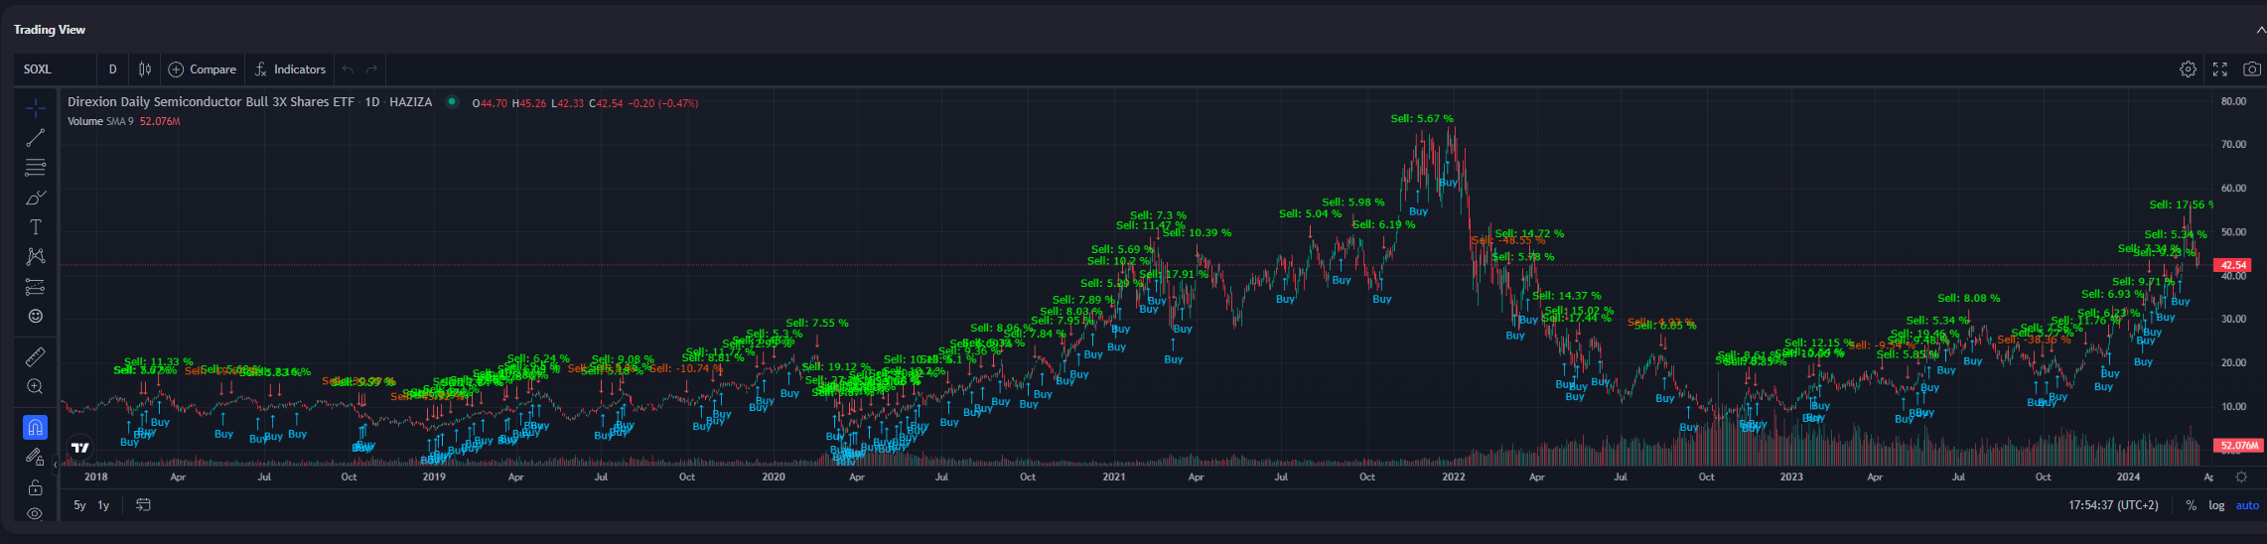2267x544 pixels.
Task: Toggle magnet mode on the left toolbar
Action: [x=35, y=428]
